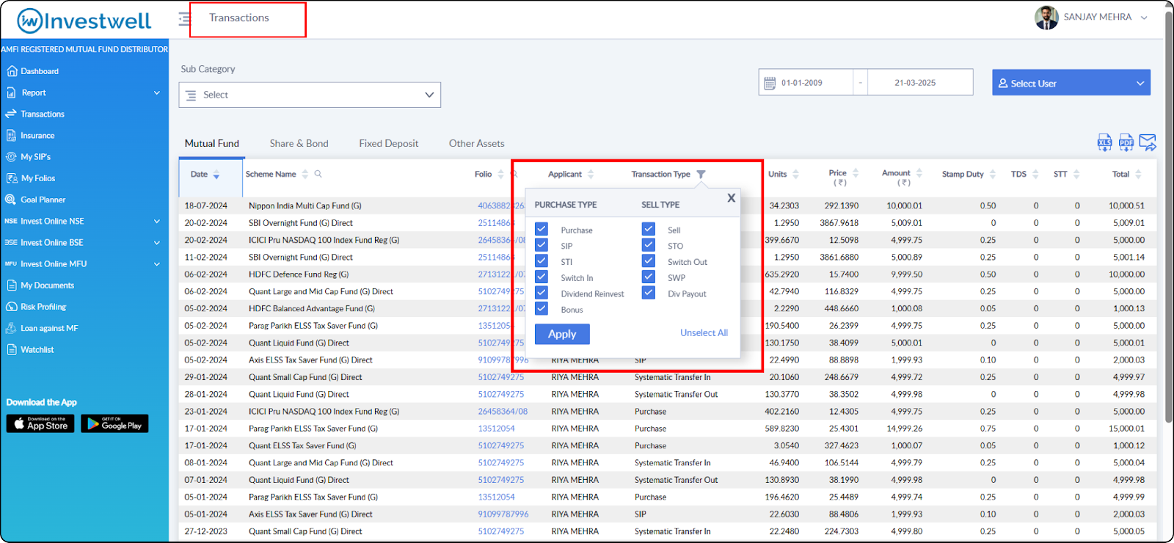1174x543 pixels.
Task: Sort by Applicant column
Action: point(591,175)
